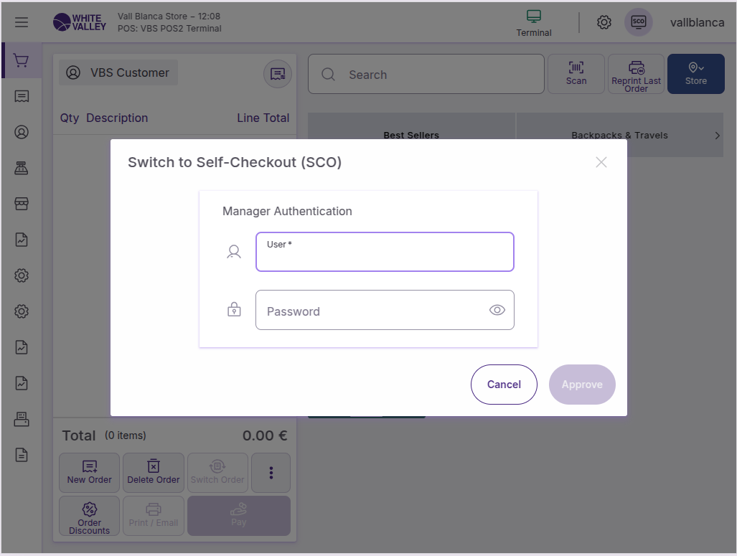Click the SCO self-checkout icon

[638, 22]
